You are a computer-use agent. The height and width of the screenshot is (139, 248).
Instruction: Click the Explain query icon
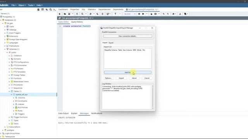pyautogui.click(x=152, y=14)
